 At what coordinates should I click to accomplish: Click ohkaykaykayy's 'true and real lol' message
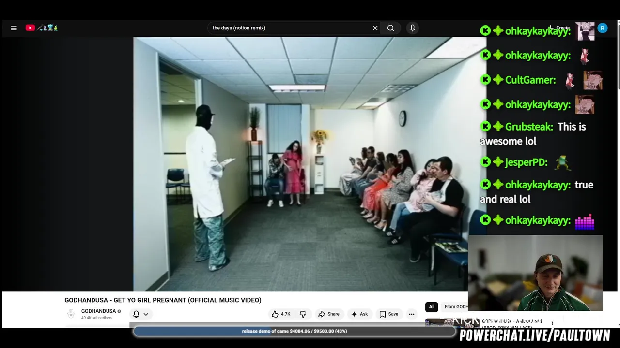[x=537, y=192]
